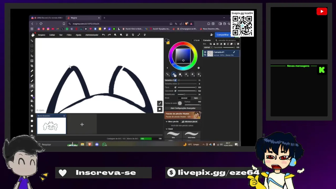Open Discord in Windows taskbar
The height and width of the screenshot is (189, 336).
pyautogui.click(x=97, y=144)
